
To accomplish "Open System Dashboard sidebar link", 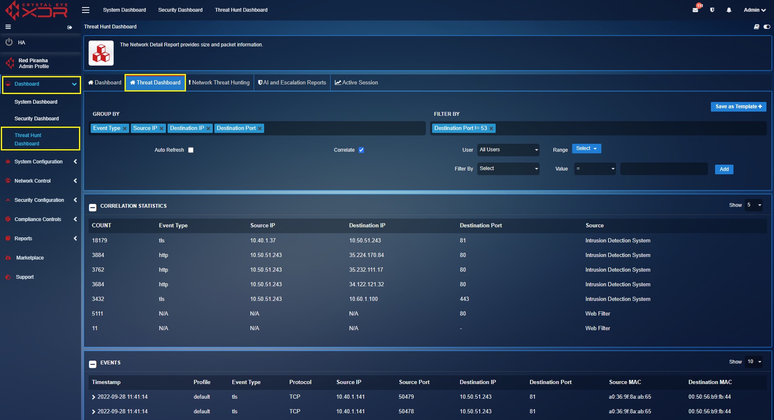I will coord(36,102).
